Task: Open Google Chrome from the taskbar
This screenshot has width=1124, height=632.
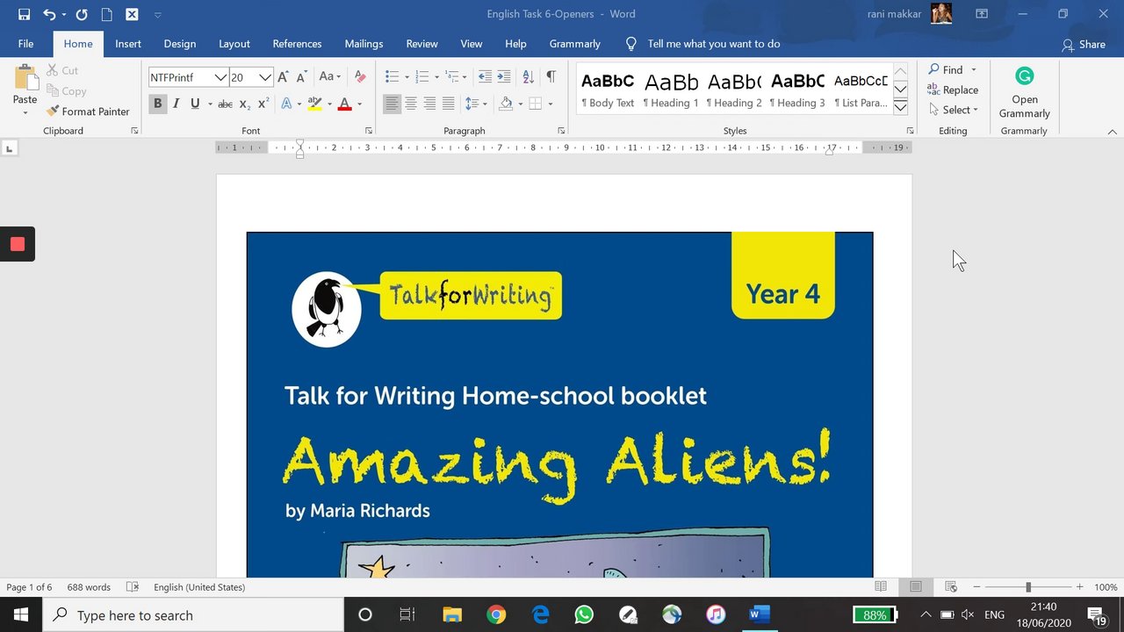Action: [496, 614]
